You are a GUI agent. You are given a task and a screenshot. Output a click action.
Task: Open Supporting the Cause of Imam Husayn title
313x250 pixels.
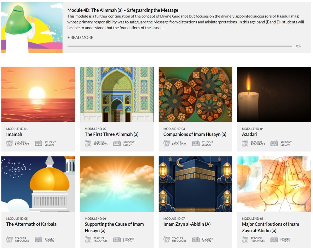pos(114,227)
